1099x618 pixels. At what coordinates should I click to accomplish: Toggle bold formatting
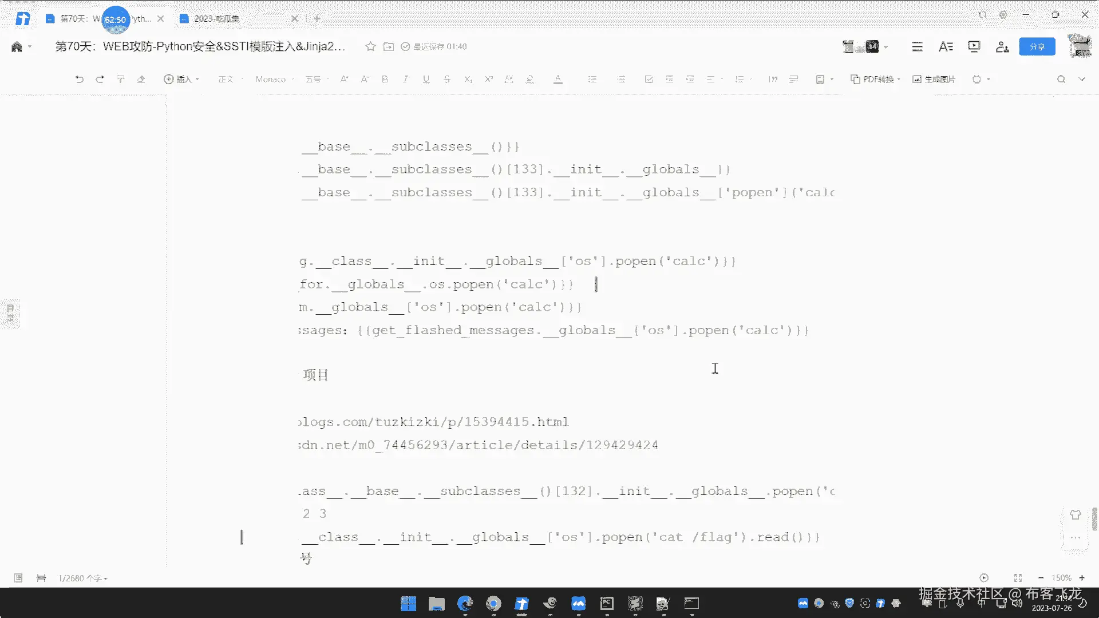385,80
